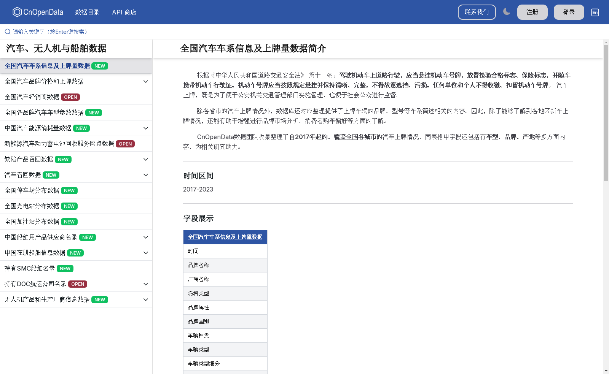The width and height of the screenshot is (609, 380).
Task: Click scrollbar down arrow at bottom
Action: pos(606,370)
